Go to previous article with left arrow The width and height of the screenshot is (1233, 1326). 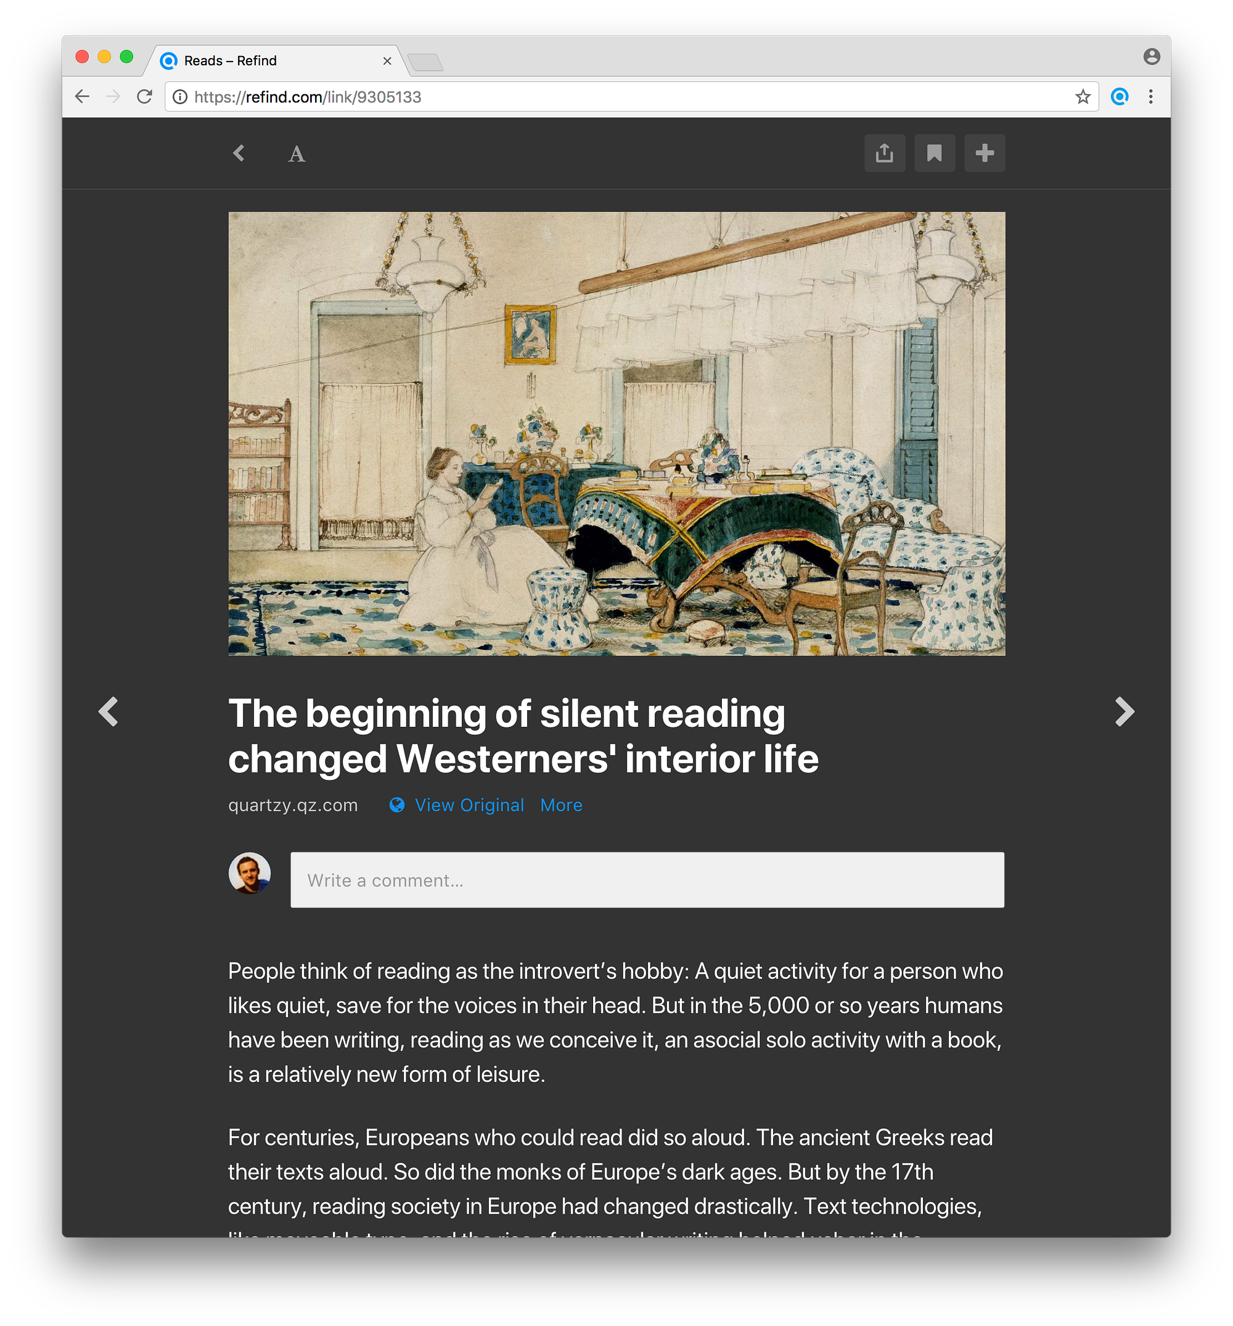pyautogui.click(x=109, y=711)
